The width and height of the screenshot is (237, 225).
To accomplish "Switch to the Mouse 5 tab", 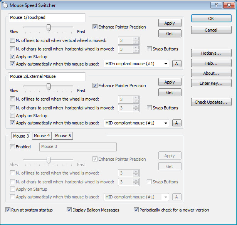I will tap(63, 136).
